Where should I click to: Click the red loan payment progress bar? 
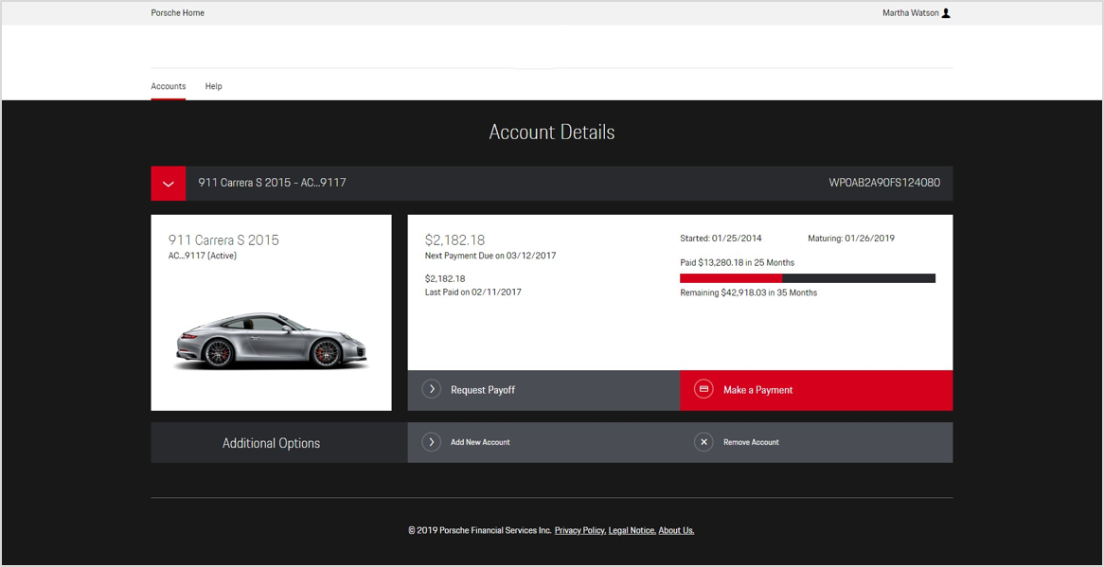pos(731,278)
